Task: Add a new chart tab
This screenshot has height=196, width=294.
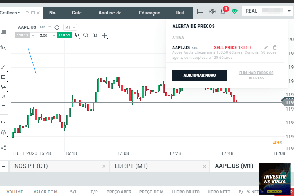Action: pyautogui.click(x=3, y=166)
